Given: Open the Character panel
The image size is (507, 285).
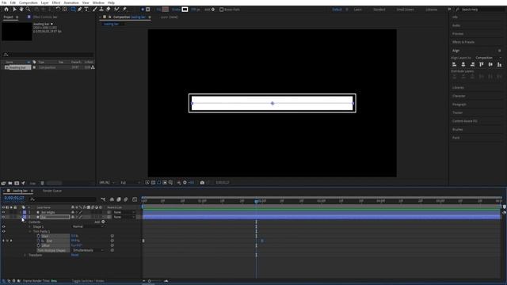Looking at the screenshot, I should tap(459, 96).
